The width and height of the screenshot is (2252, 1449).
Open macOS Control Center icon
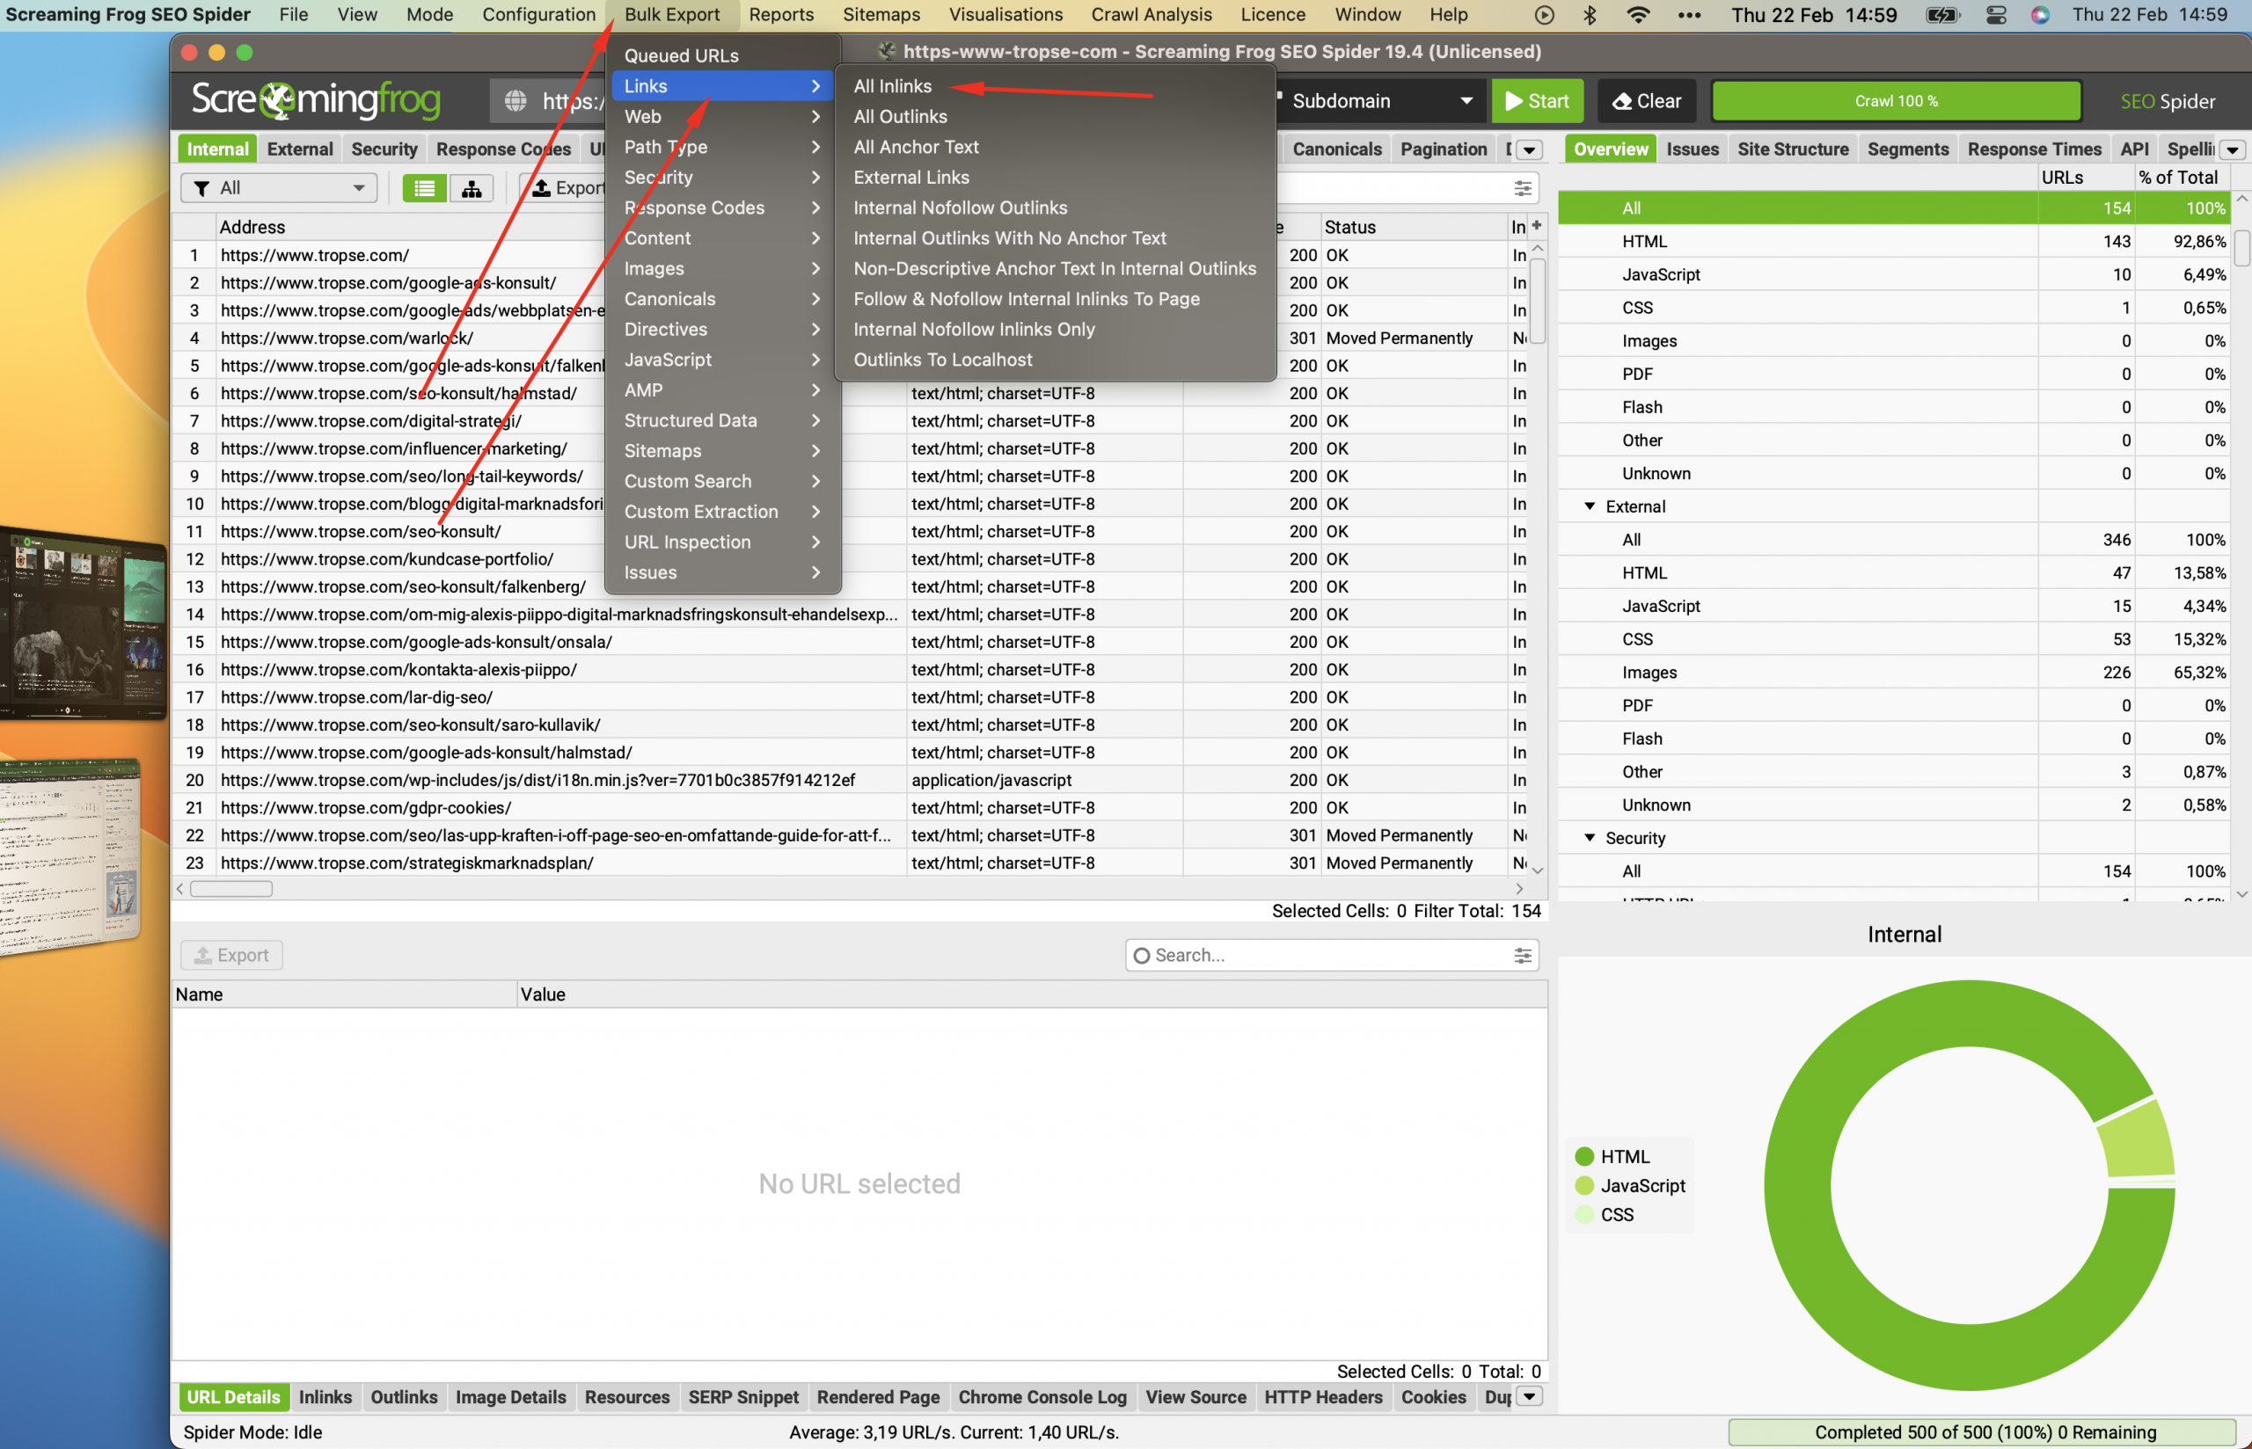tap(1996, 15)
